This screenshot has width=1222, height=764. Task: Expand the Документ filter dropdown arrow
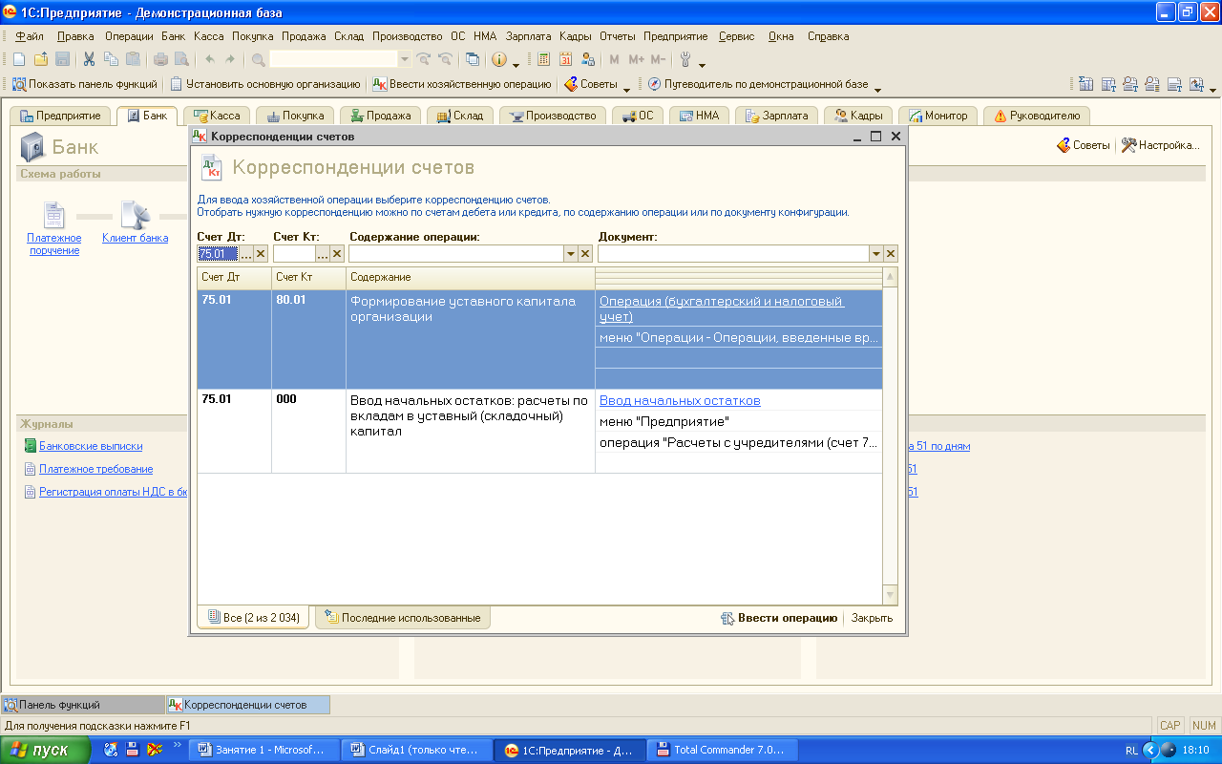[875, 254]
